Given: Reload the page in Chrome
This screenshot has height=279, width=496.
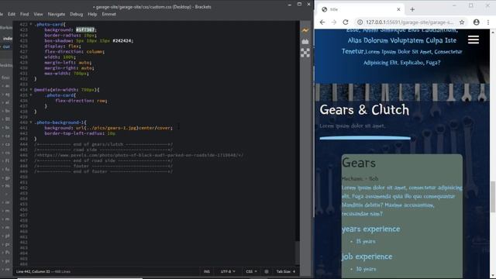Looking at the screenshot, I should (346, 22).
